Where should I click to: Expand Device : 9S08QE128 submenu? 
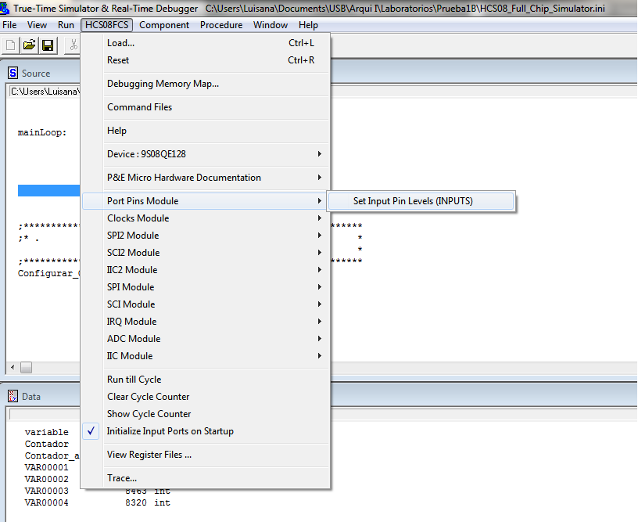tap(146, 154)
